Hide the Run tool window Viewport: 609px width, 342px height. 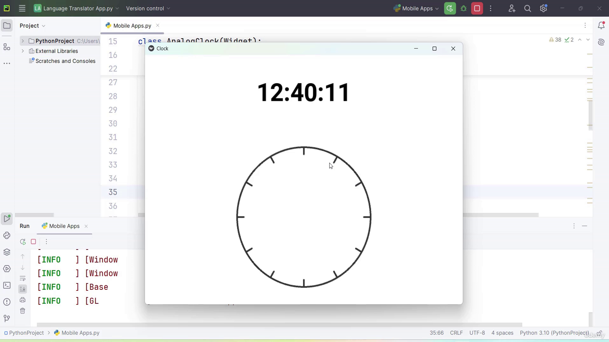(x=585, y=226)
